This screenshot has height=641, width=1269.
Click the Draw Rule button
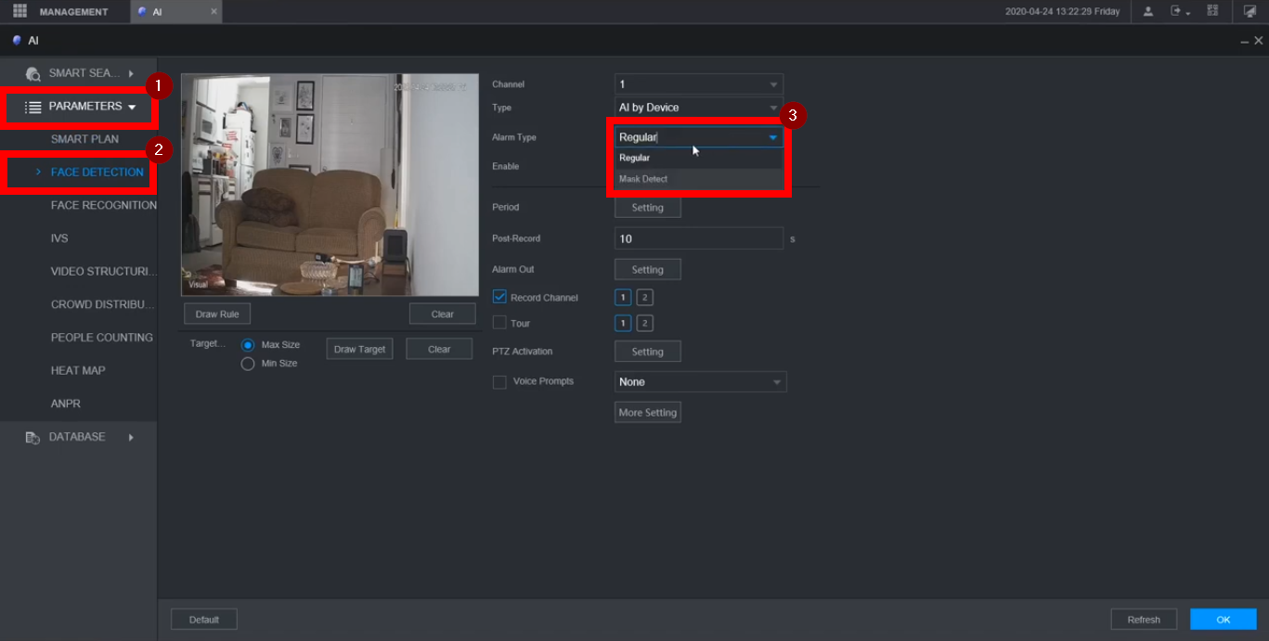pos(217,314)
